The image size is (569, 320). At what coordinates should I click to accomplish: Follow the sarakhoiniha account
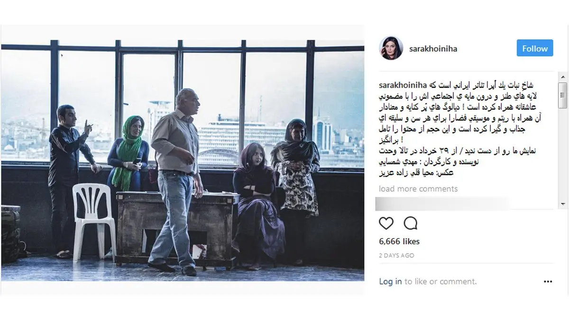[535, 48]
